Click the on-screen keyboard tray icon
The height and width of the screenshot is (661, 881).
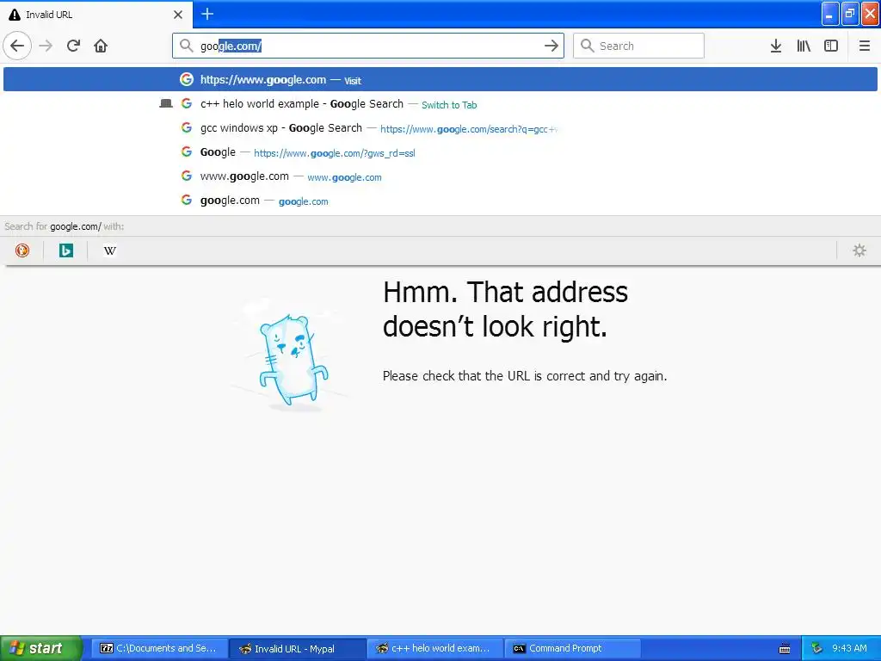pyautogui.click(x=785, y=649)
